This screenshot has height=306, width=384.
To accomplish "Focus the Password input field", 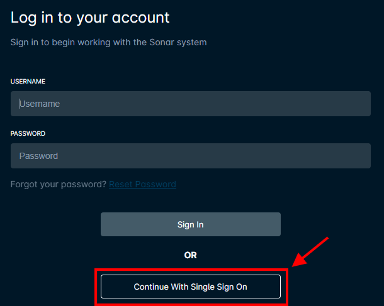I will (x=191, y=156).
